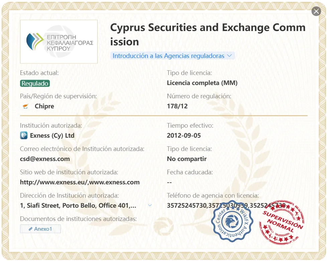Click the WikiFX Authentication Center seal
Viewport: 327px width, 261px height.
pos(232,221)
